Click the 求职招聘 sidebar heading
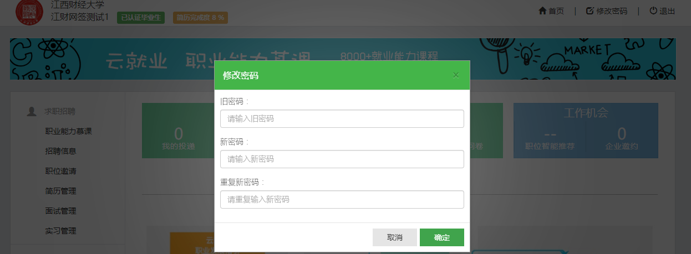The height and width of the screenshot is (254, 691). click(x=60, y=111)
